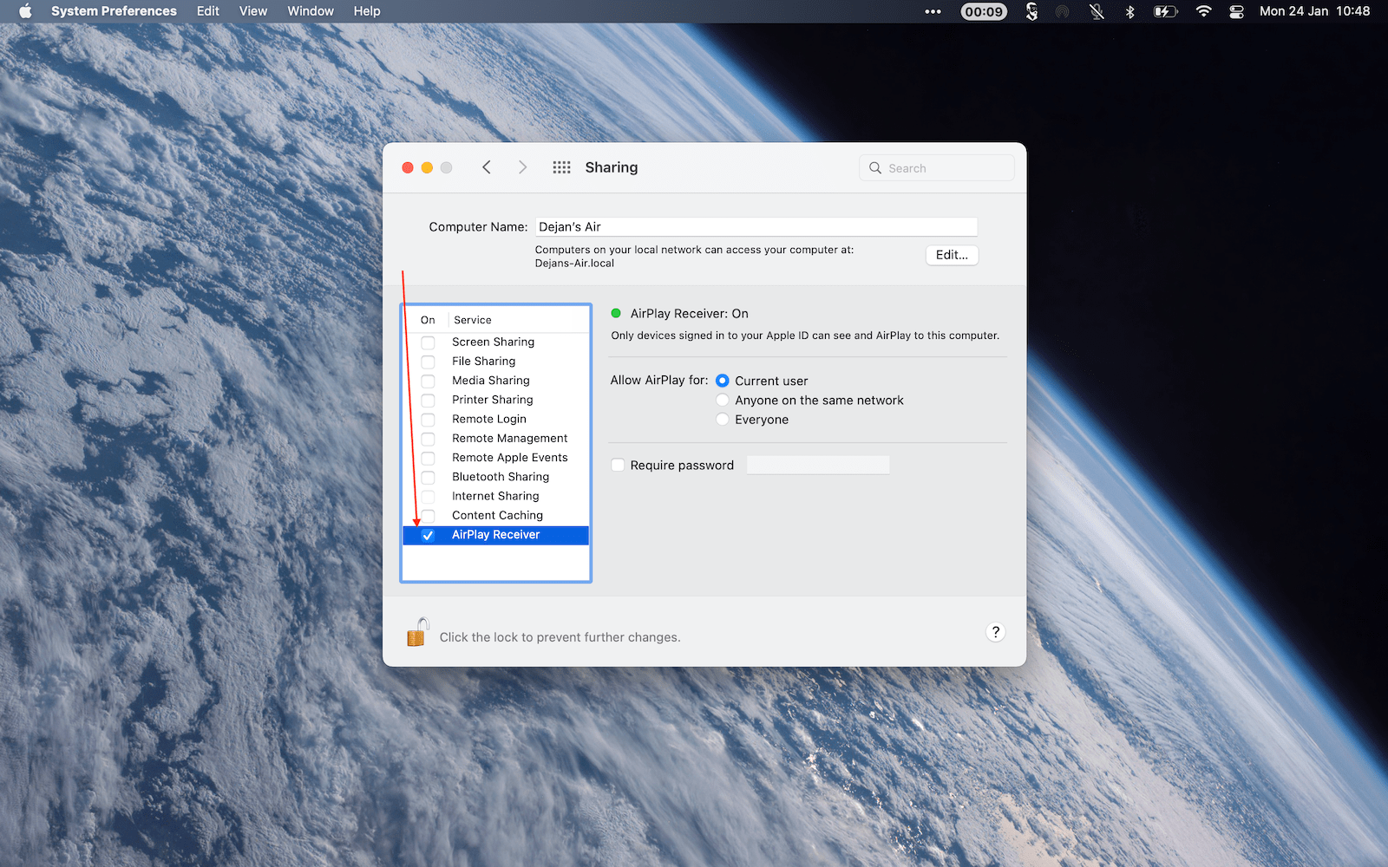Select the Remote Apple Events service row
Screen dimensions: 1388x867
[496, 458]
